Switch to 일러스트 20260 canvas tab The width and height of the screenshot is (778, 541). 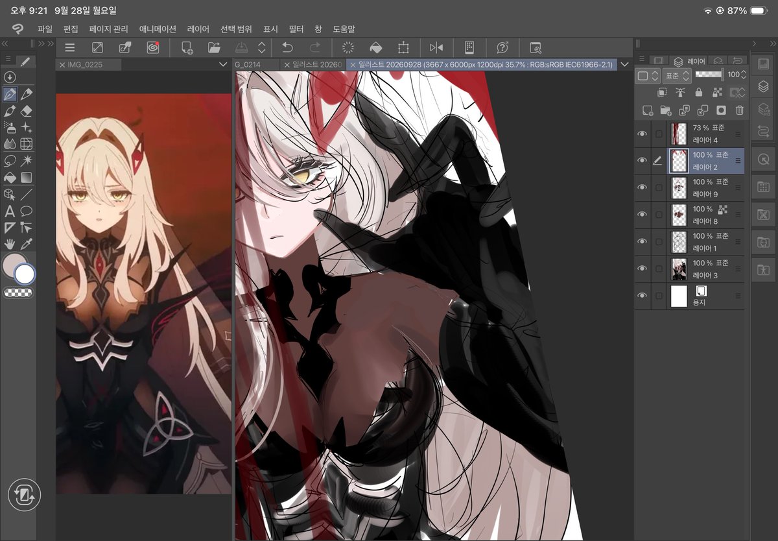(x=313, y=65)
